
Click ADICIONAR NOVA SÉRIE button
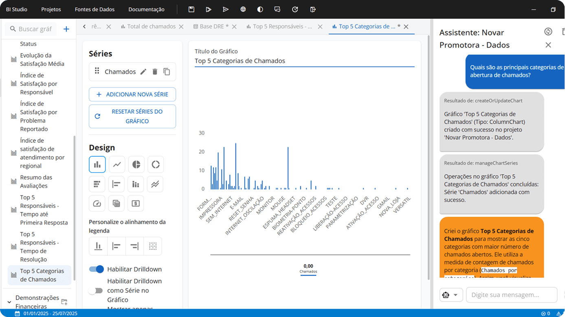[132, 94]
